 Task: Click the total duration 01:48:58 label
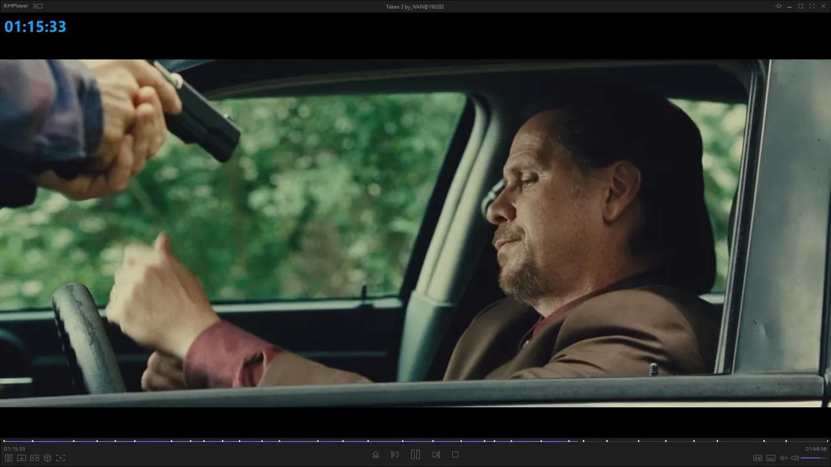816,449
